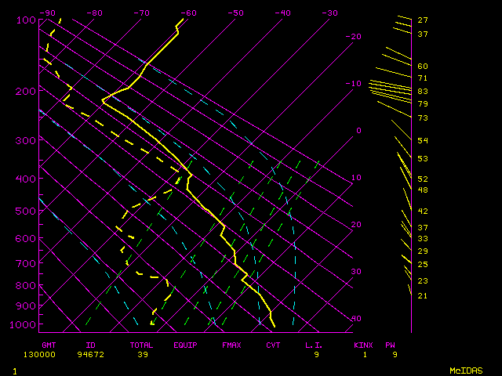Select the KINX index label
Image resolution: width=502 pixels, height=376 pixels.
[x=362, y=345]
